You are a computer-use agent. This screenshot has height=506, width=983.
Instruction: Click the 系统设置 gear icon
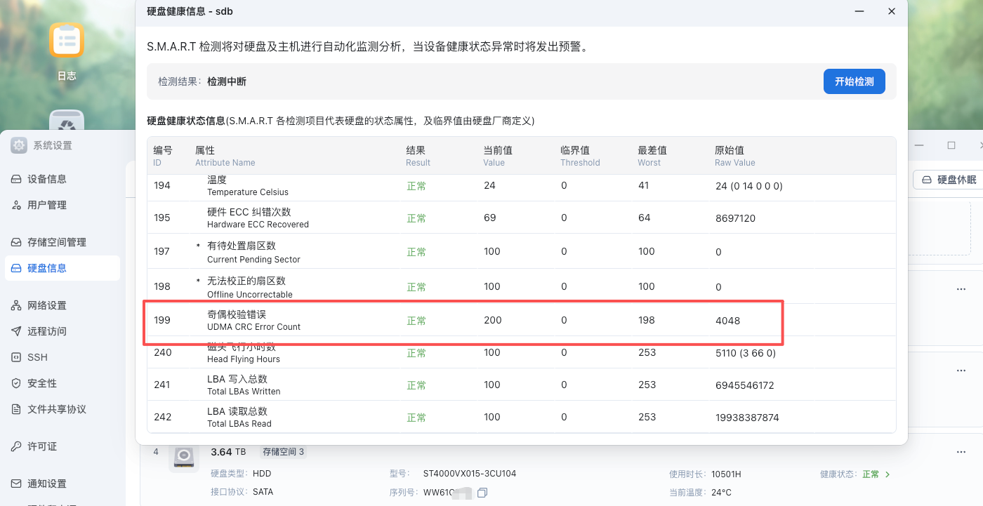pyautogui.click(x=19, y=145)
